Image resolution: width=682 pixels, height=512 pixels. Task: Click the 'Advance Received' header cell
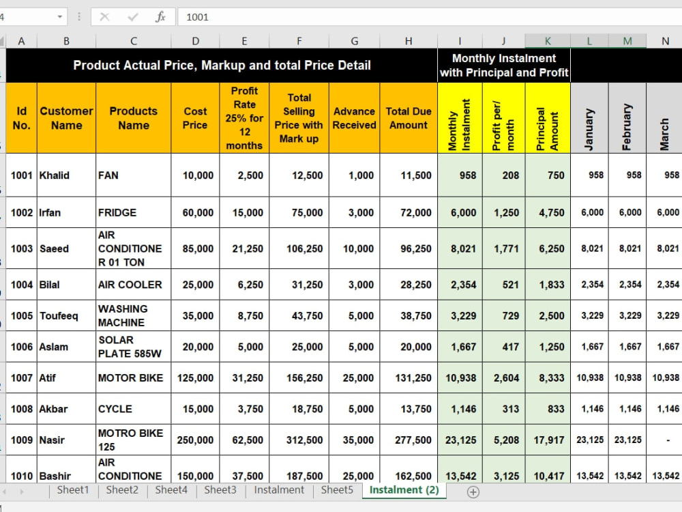355,118
